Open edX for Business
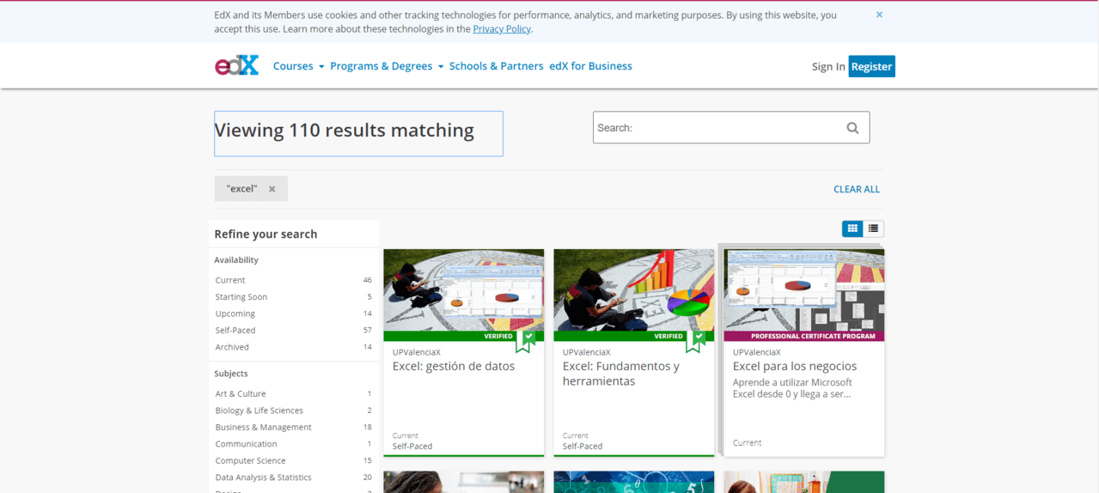1099x493 pixels. click(x=590, y=66)
